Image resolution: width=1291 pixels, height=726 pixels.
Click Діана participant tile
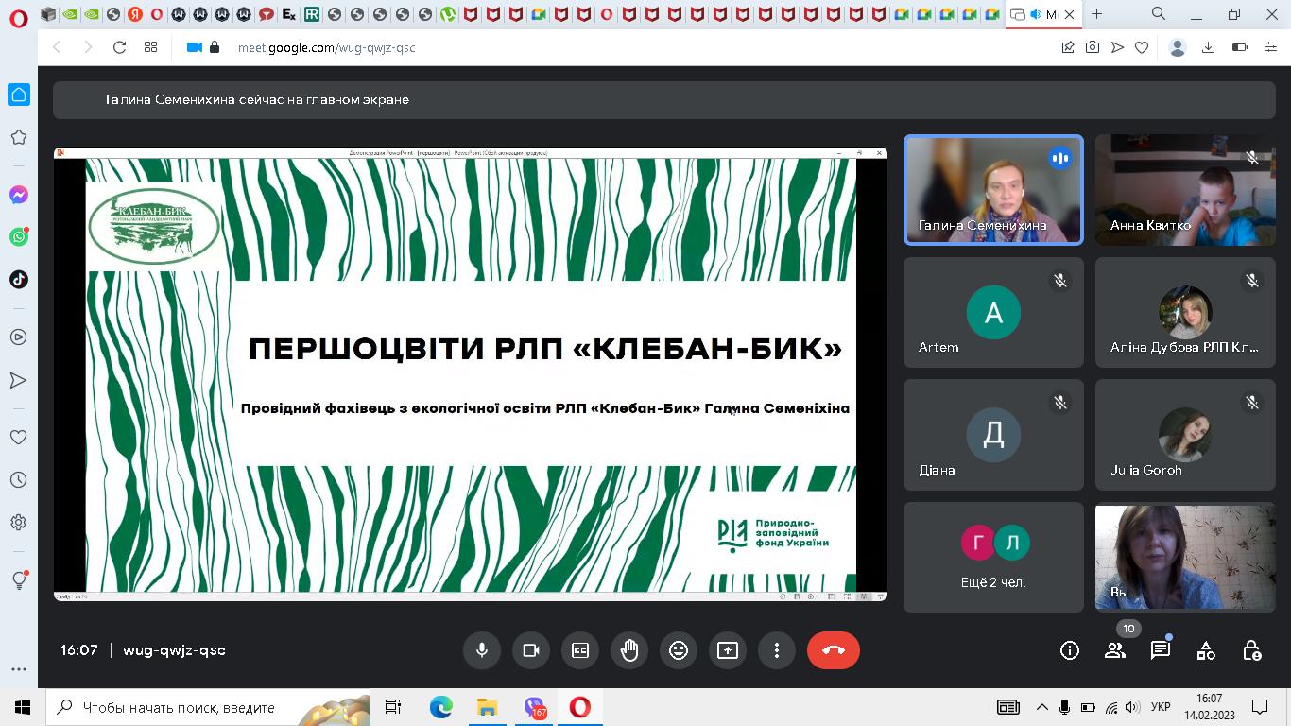tap(993, 435)
